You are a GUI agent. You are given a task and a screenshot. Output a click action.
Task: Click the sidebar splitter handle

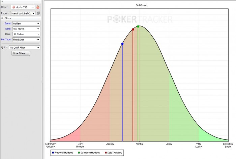click(42, 79)
